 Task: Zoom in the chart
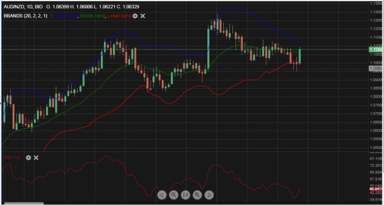(x=197, y=195)
